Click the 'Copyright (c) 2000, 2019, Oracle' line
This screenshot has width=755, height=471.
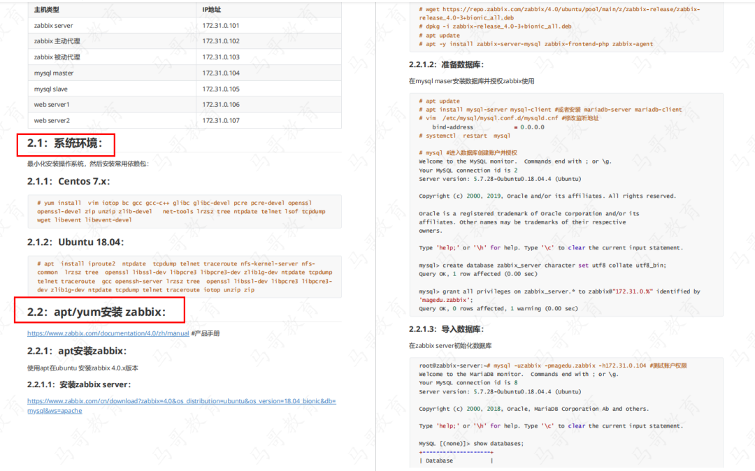547,196
